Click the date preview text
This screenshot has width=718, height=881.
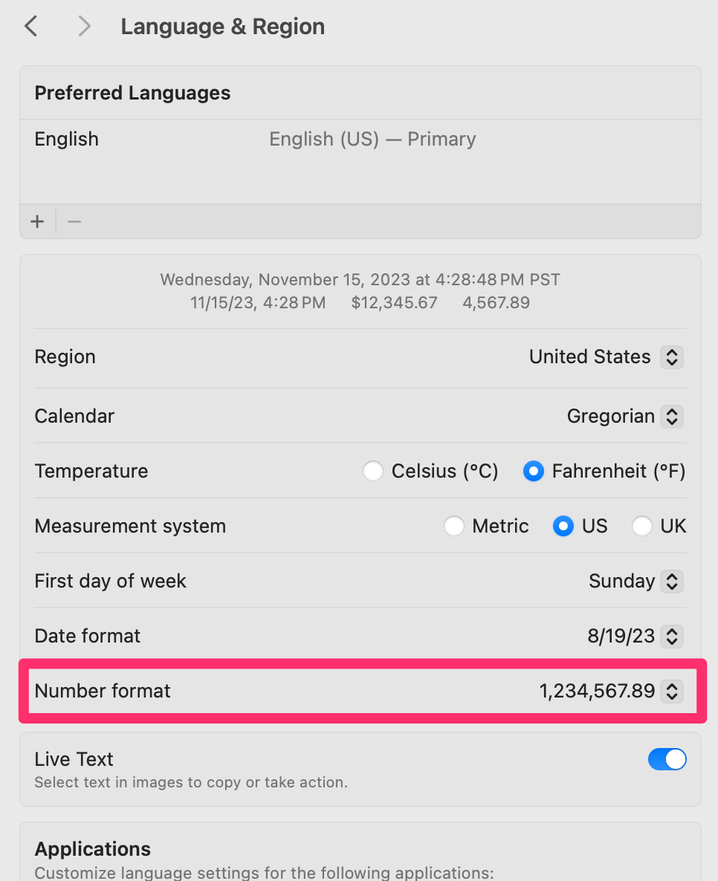coord(360,280)
